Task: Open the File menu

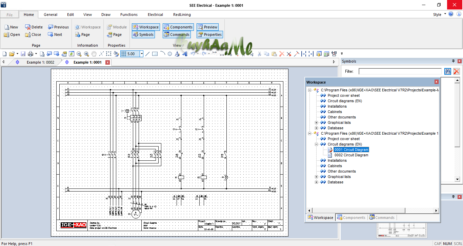Action: (x=9, y=15)
